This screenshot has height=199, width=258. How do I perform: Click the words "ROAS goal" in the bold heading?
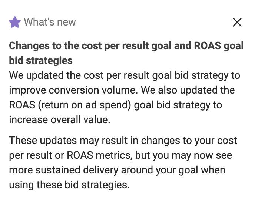(x=219, y=45)
